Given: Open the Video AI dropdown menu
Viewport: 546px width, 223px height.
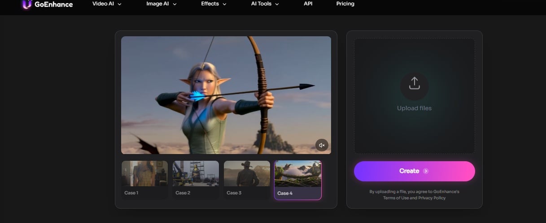Looking at the screenshot, I should 107,4.
